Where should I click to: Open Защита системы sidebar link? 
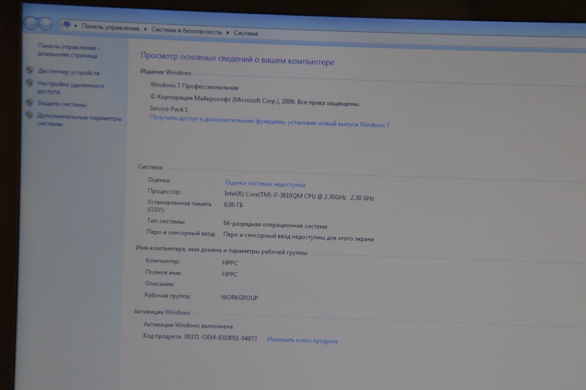pos(62,104)
